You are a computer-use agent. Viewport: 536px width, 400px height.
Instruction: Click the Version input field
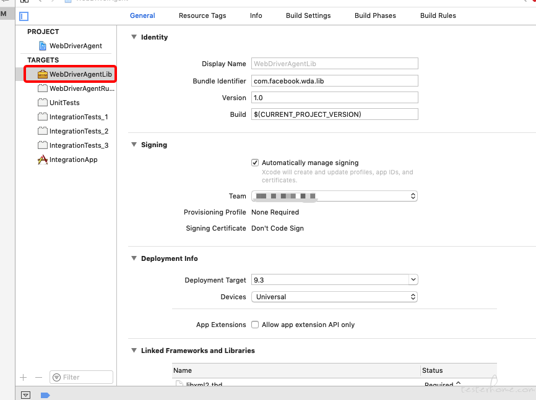pos(335,98)
